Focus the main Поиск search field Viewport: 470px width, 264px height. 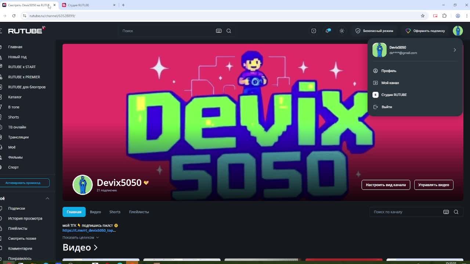click(167, 31)
